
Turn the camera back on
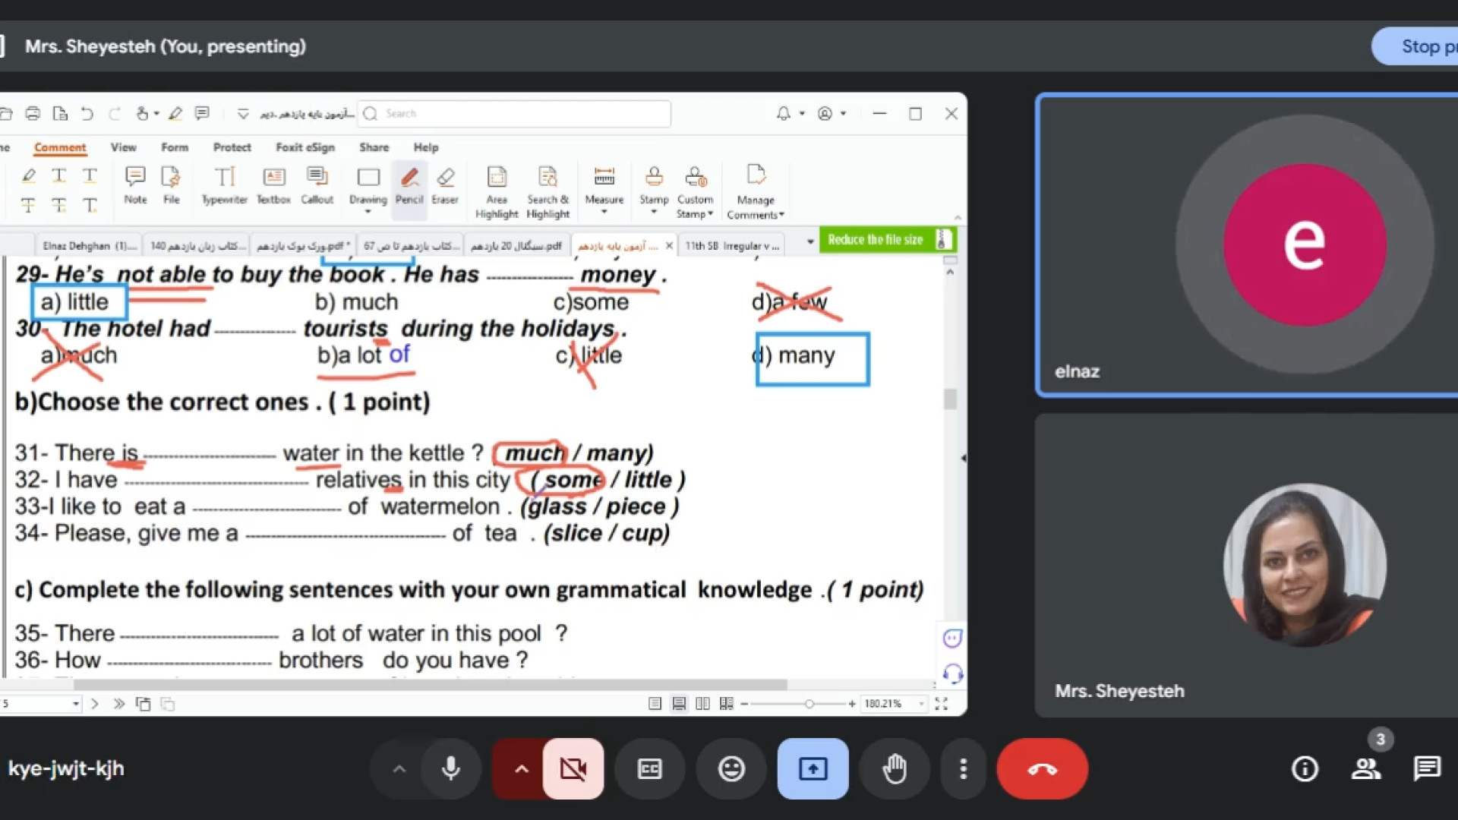click(573, 769)
